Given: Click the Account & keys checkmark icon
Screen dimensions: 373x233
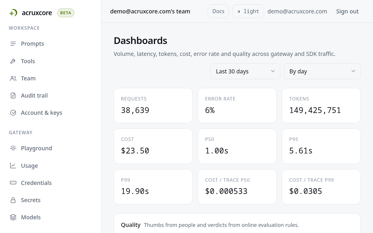Looking at the screenshot, I should tap(13, 113).
